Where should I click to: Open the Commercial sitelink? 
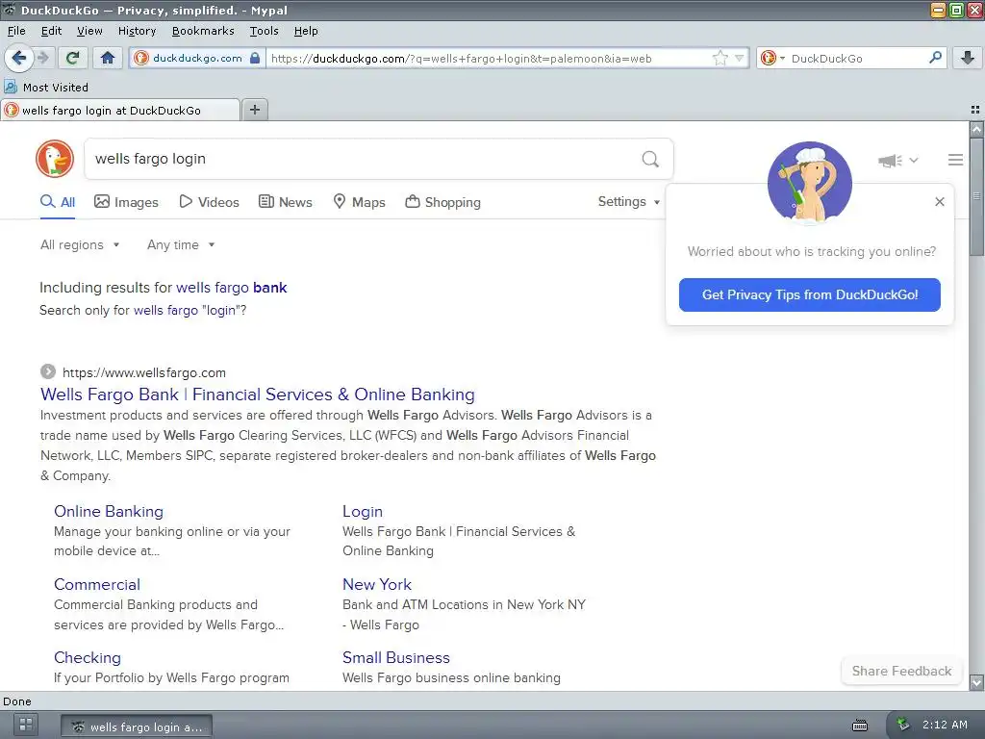[x=97, y=584]
